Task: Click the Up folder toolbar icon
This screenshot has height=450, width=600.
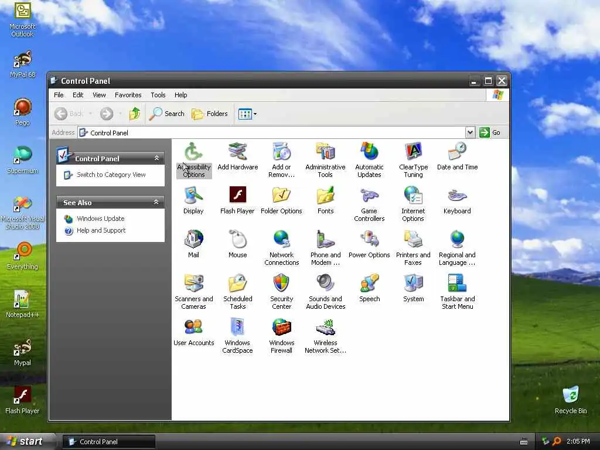Action: pos(135,114)
